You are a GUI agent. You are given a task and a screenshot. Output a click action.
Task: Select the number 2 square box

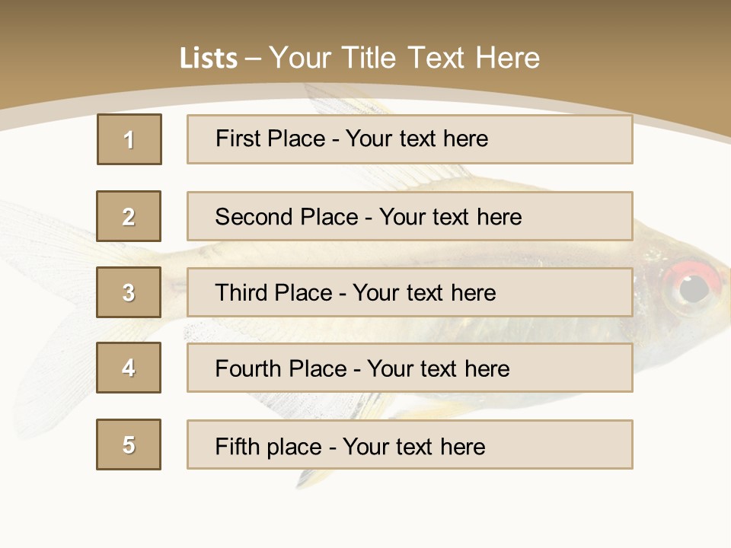click(x=129, y=216)
